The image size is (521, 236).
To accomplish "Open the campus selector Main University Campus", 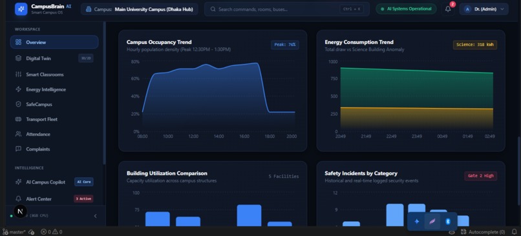I will (140, 9).
